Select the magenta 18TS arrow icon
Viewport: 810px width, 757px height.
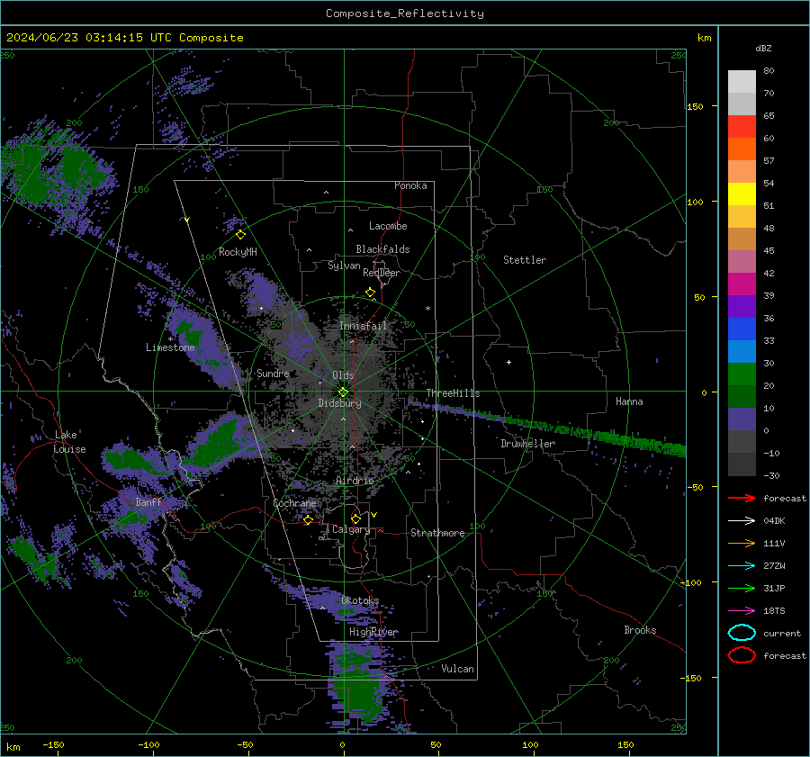(742, 611)
